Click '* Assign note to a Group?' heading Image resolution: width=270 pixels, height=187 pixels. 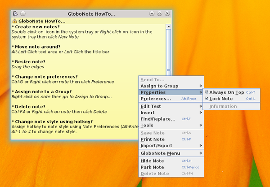[42, 91]
